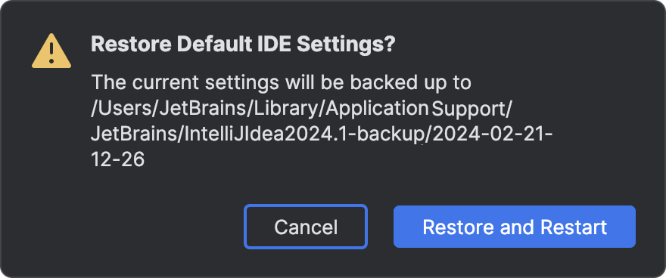The width and height of the screenshot is (666, 278).
Task: Click the trailing '12-26' text line
Action: 118,161
